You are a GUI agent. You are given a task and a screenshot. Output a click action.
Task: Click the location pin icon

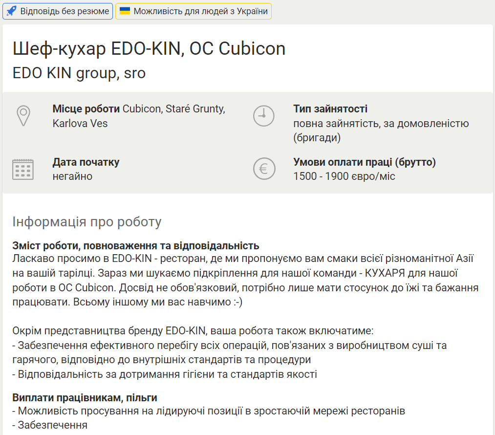(23, 115)
